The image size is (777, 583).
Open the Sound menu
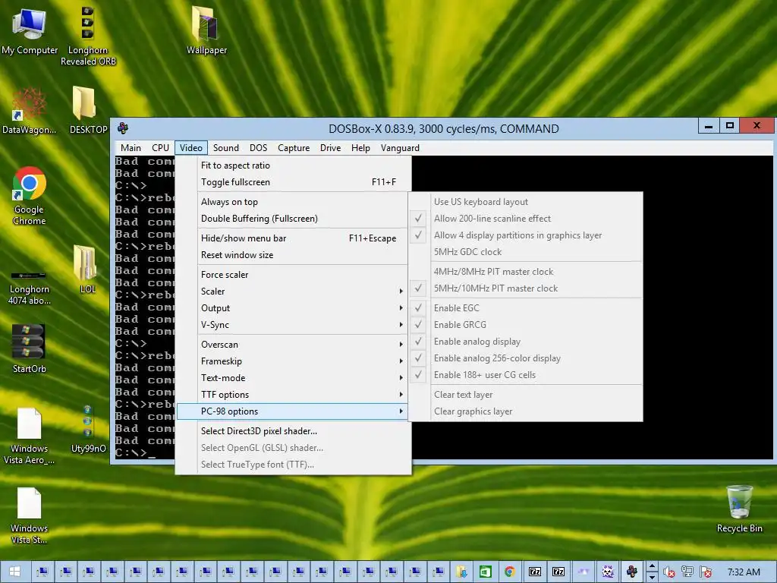226,148
